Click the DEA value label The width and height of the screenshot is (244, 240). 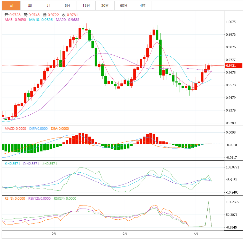pyautogui.click(x=60, y=129)
